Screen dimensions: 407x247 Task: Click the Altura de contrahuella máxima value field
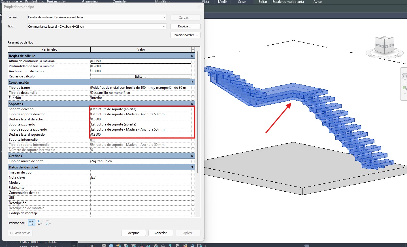point(141,61)
